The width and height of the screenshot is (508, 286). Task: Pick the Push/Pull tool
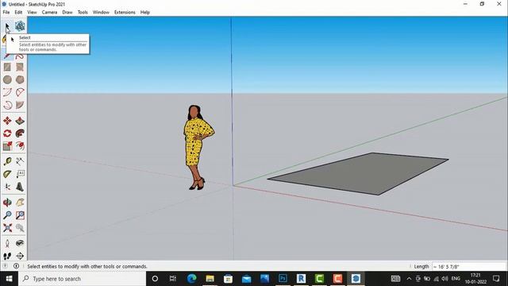click(x=20, y=121)
